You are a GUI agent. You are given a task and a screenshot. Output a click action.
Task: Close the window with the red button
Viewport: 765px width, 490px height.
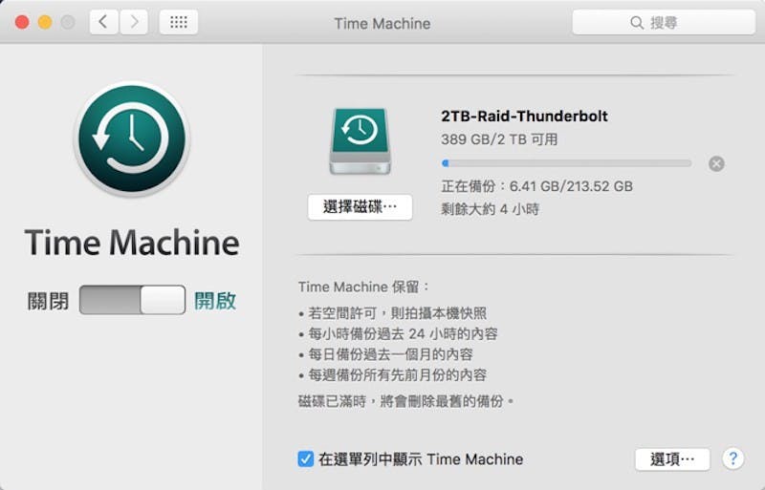point(22,22)
